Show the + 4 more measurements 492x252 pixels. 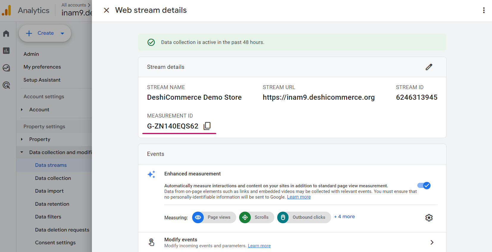click(x=344, y=217)
